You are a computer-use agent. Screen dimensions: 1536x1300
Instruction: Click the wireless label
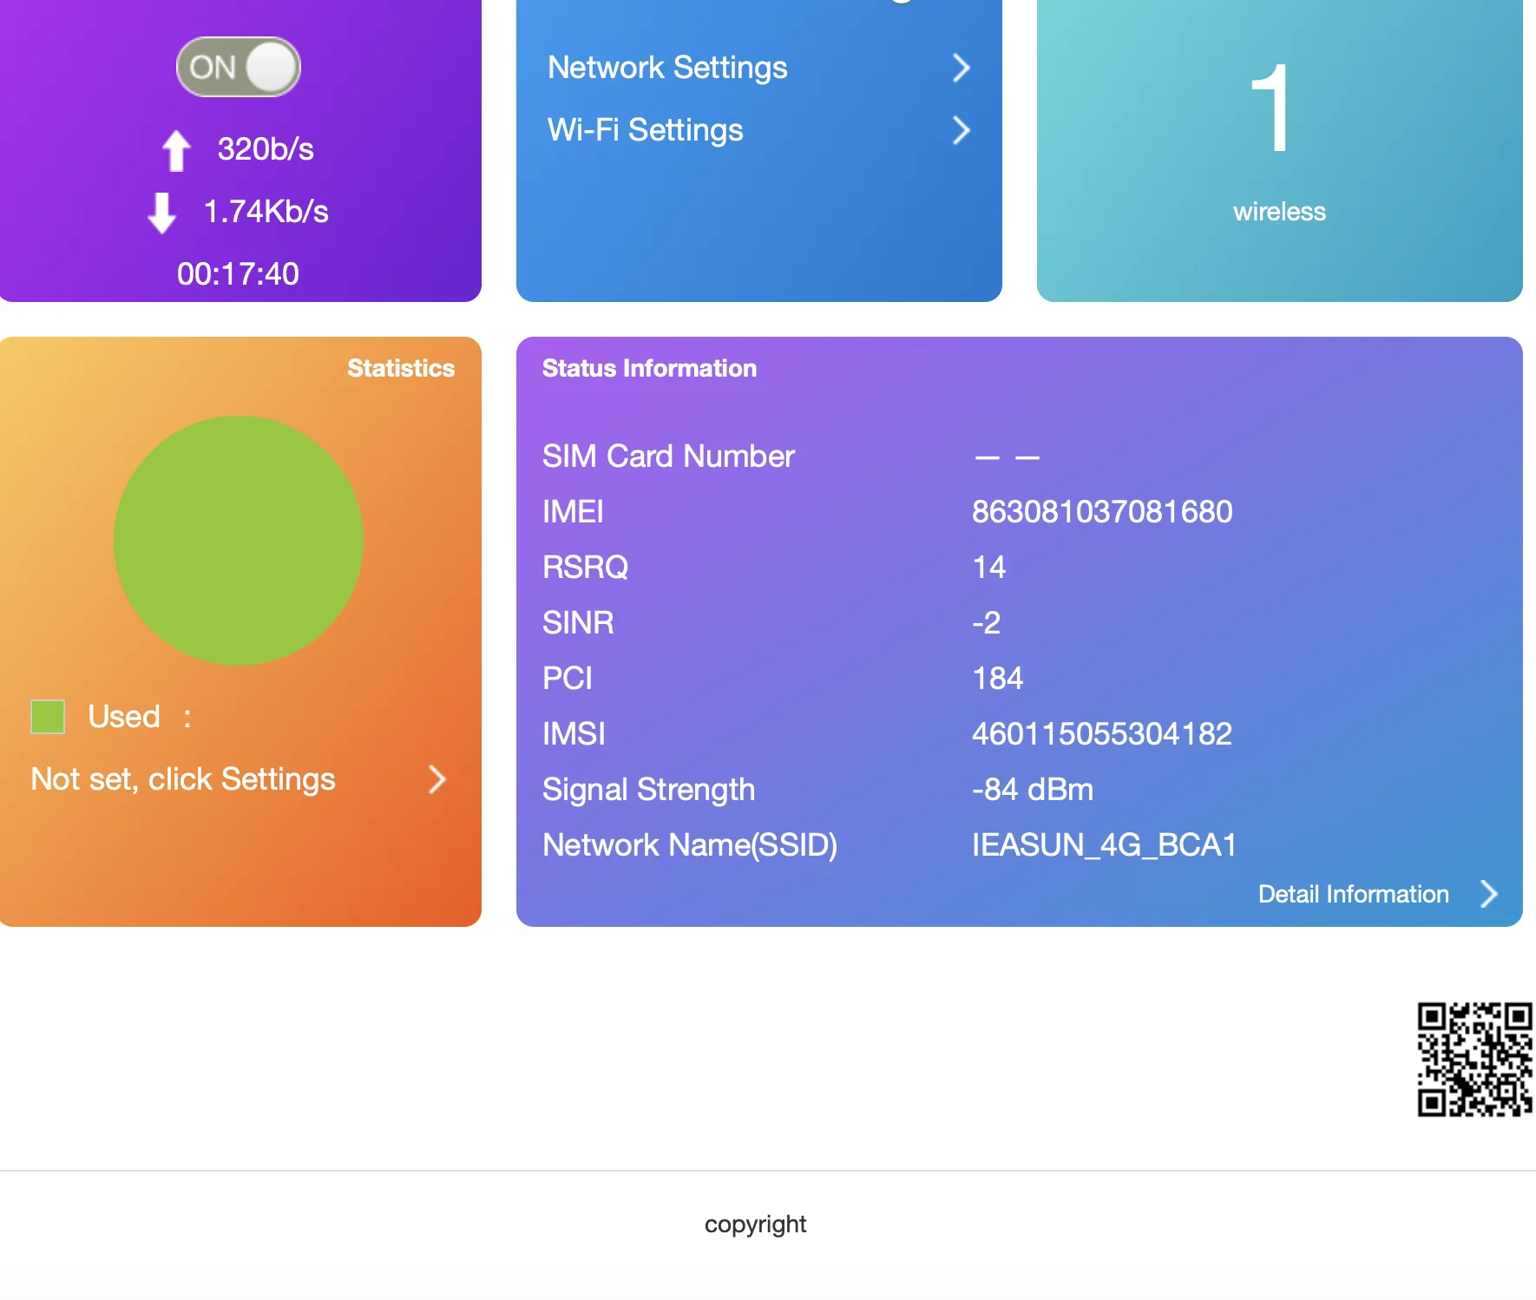(1279, 212)
